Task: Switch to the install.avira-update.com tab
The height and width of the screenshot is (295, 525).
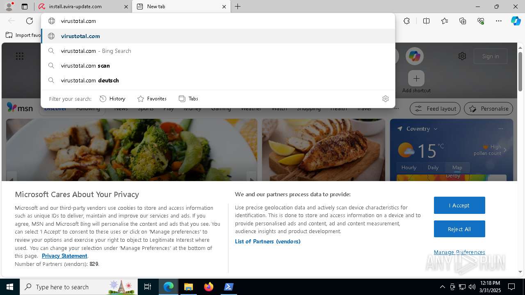Action: pos(82,7)
